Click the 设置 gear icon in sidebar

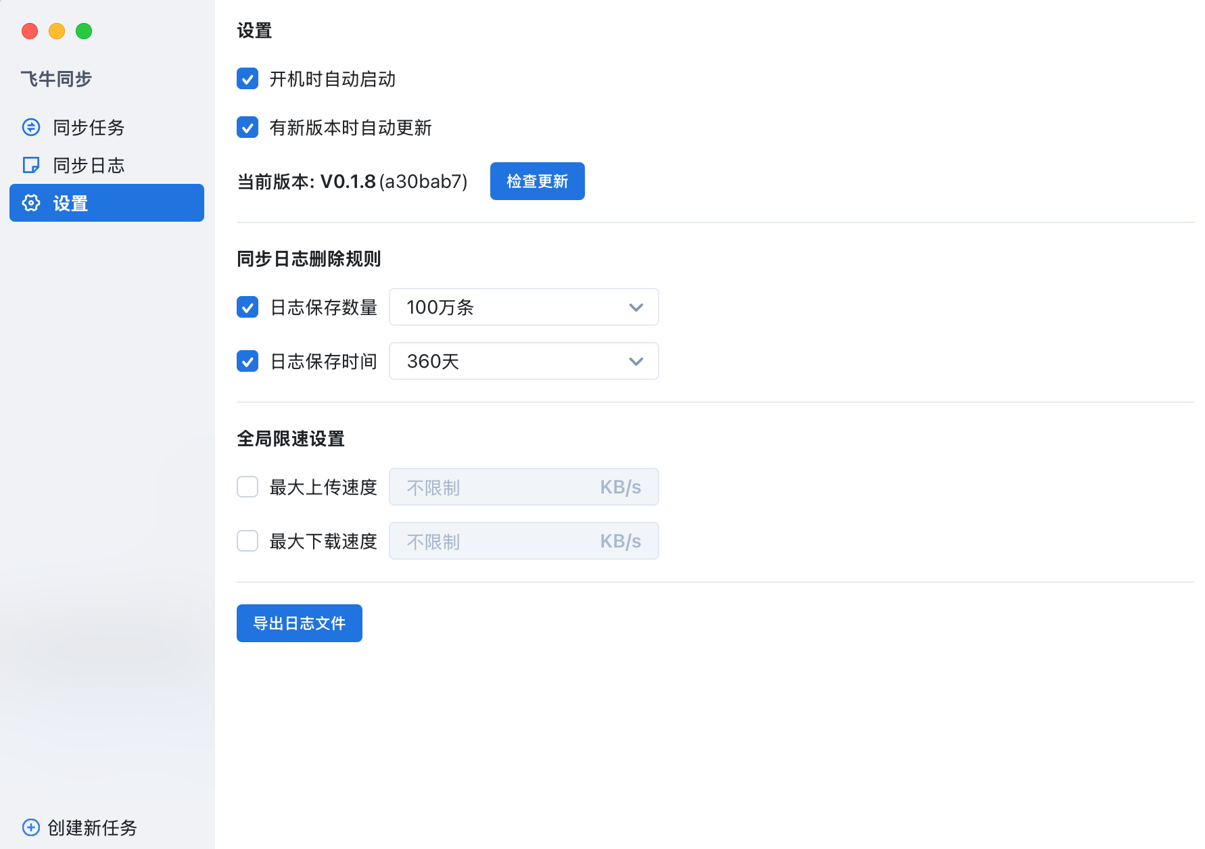[x=31, y=203]
